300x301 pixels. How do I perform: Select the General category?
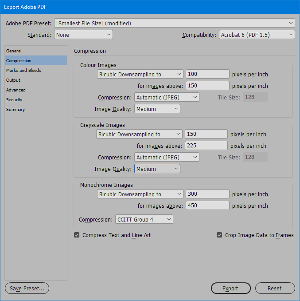(x=36, y=51)
